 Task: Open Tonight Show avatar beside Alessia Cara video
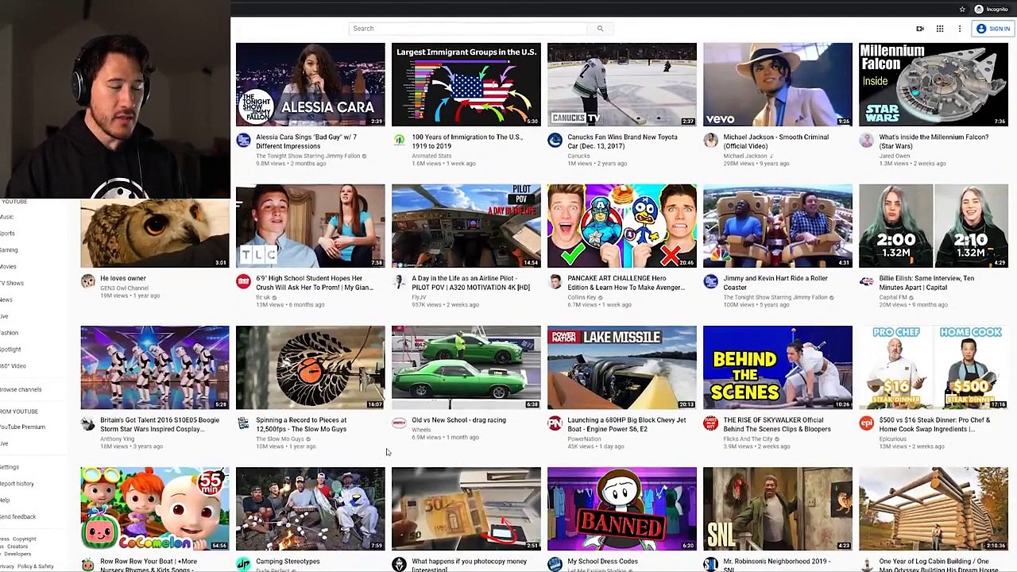(x=243, y=141)
